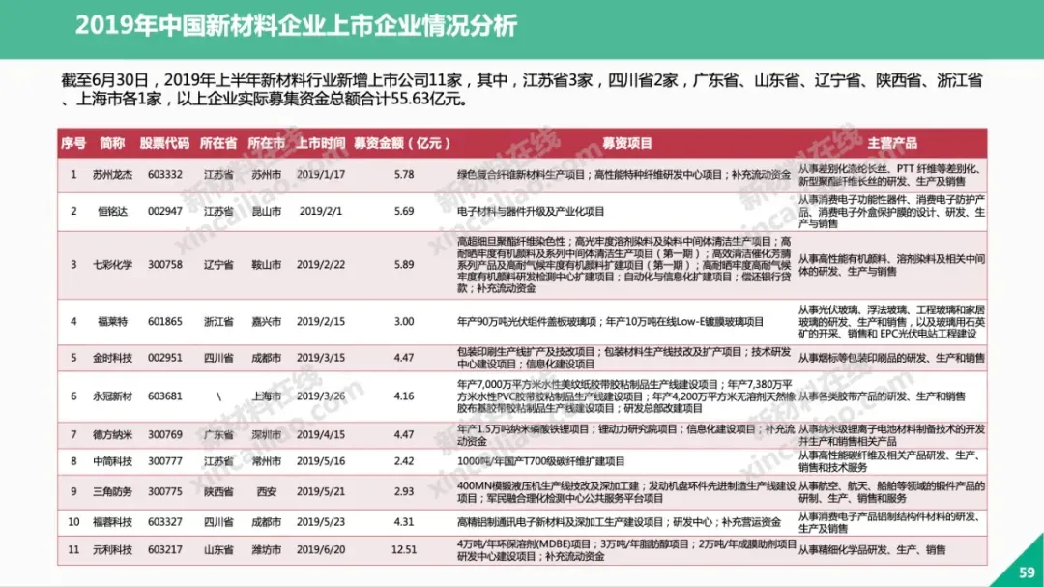1044x587 pixels.
Task: Select the 金时科技 name cell
Action: [x=112, y=358]
